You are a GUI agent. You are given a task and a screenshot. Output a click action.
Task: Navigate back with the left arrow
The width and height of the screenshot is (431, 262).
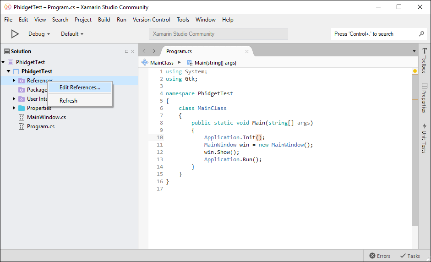[x=144, y=51]
